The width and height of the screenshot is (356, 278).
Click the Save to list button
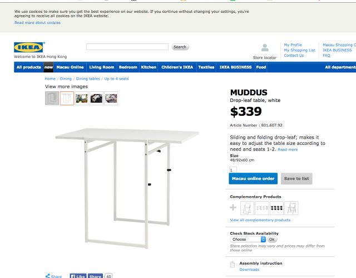point(296,178)
